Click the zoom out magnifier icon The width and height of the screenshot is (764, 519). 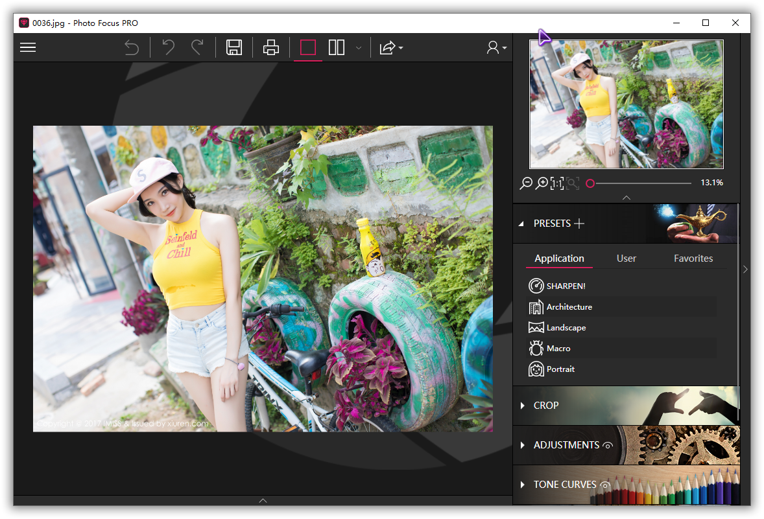coord(526,183)
